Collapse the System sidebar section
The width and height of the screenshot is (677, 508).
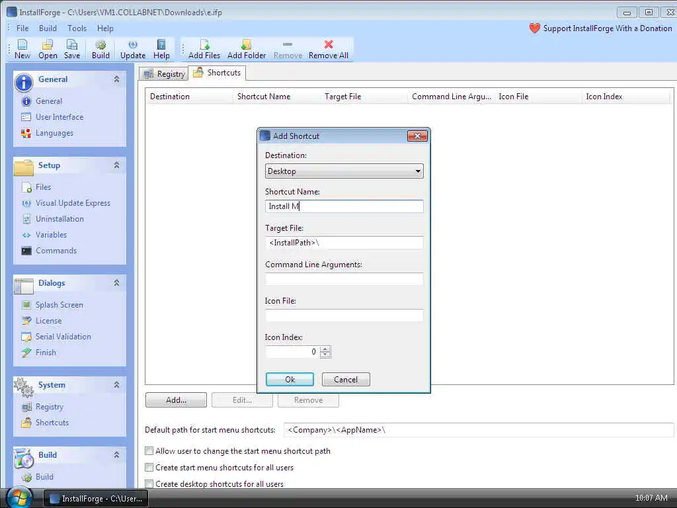tap(116, 385)
